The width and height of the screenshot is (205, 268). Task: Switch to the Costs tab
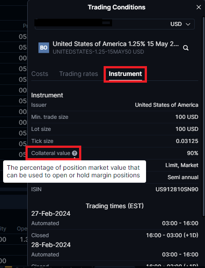(x=40, y=74)
